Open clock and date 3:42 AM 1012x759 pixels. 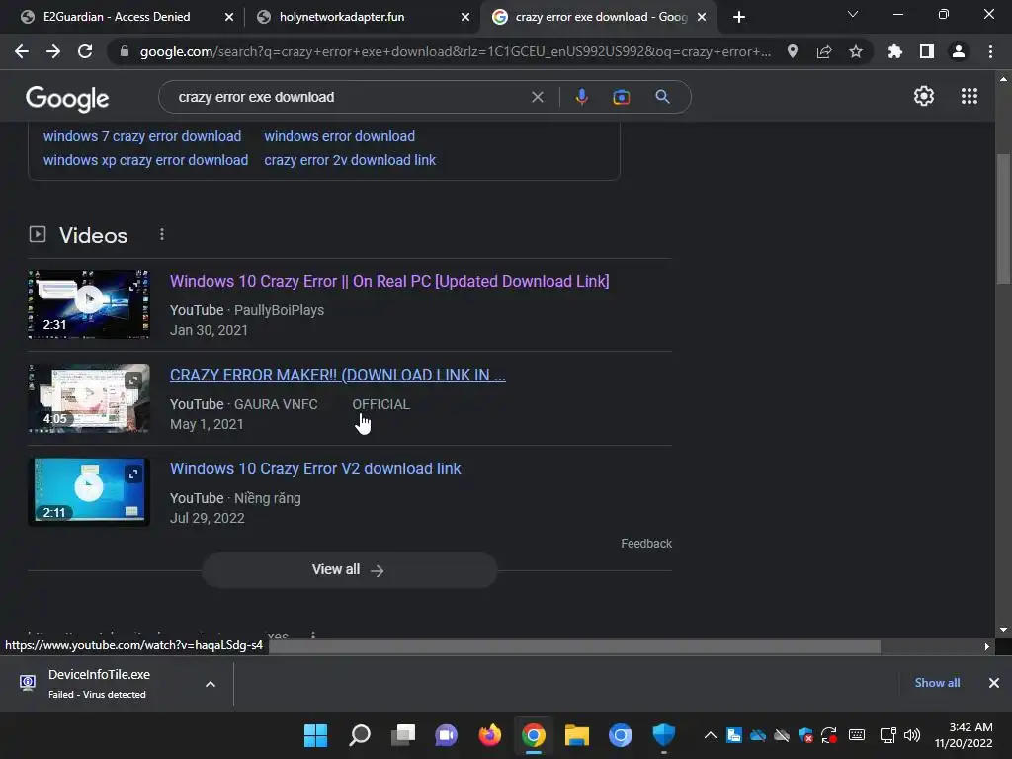965,735
